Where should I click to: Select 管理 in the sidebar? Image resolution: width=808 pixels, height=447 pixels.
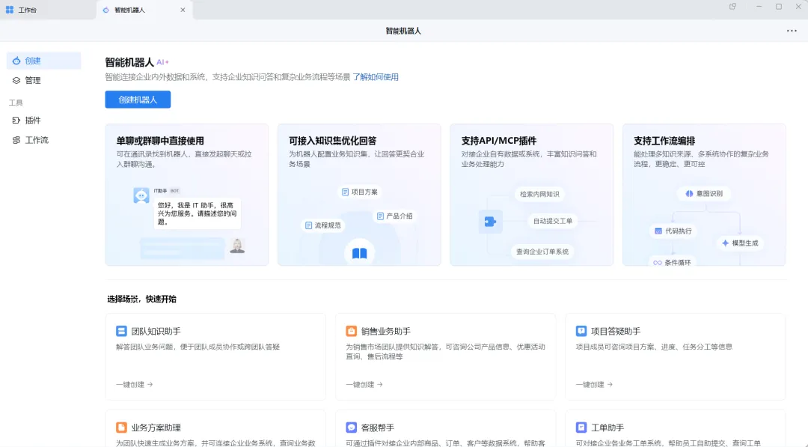coord(44,80)
